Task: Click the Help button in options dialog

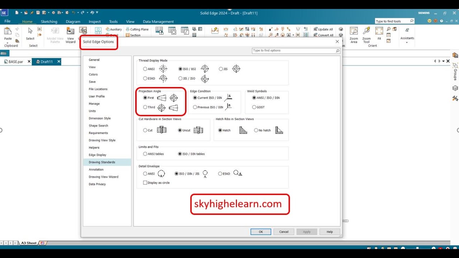Action: tap(329, 231)
